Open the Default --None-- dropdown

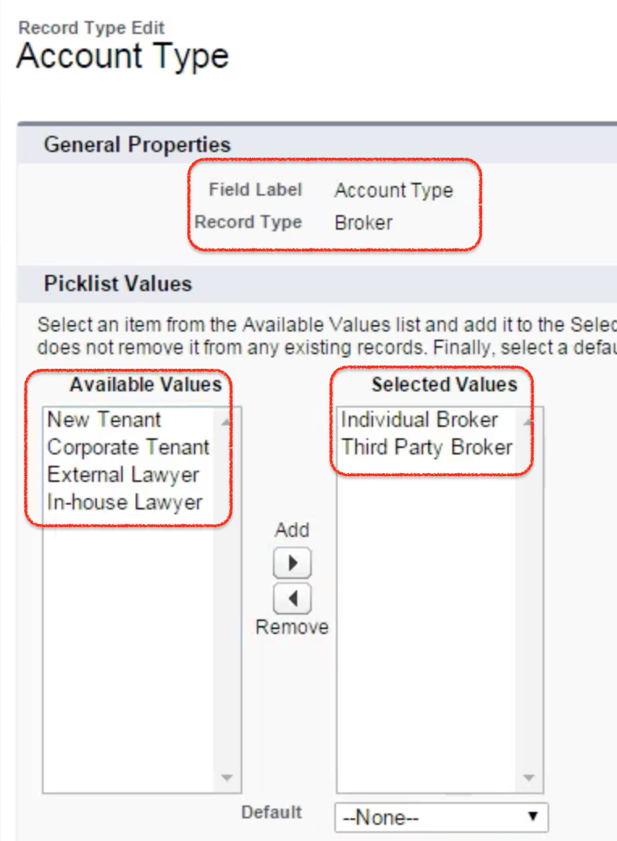coord(441,818)
